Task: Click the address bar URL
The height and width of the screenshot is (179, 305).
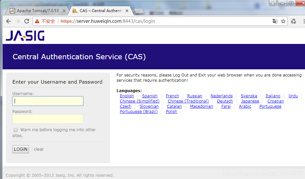Action: coord(108,21)
